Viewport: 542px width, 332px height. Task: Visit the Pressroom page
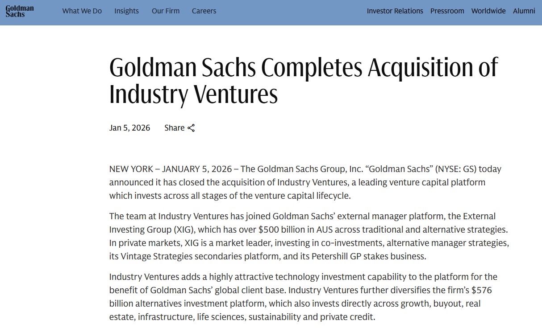coord(447,11)
